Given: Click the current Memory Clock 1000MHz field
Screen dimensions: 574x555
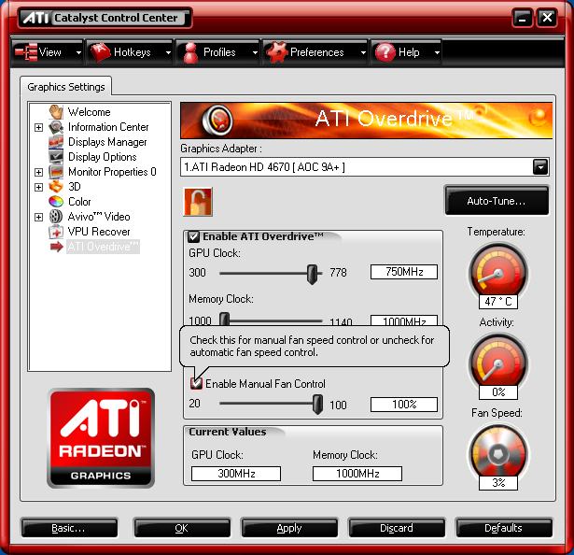Looking at the screenshot, I should [x=357, y=474].
